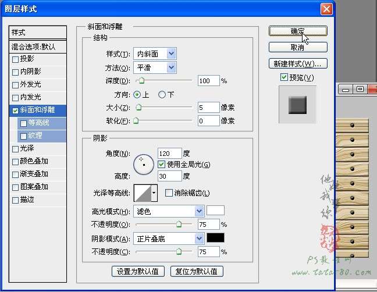Screen dimensions: 377x292
Task: Click the 角度 field showing 120
Action: tap(169, 154)
